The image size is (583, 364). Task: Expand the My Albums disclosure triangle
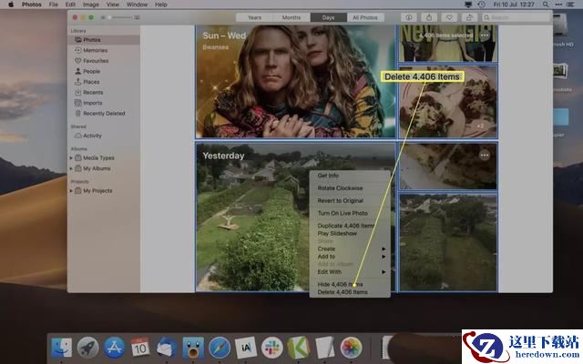[71, 168]
